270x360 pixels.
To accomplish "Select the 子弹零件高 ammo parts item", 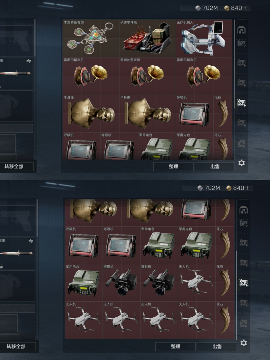I will (147, 38).
